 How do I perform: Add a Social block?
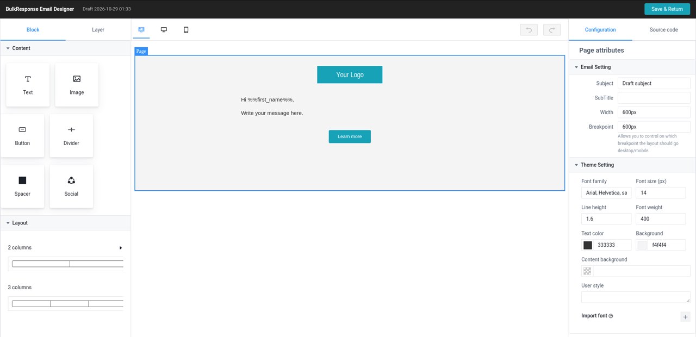71,186
